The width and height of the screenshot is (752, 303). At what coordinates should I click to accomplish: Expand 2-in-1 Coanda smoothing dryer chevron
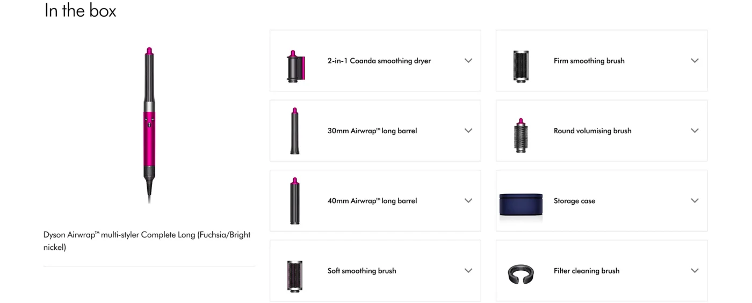tap(468, 61)
